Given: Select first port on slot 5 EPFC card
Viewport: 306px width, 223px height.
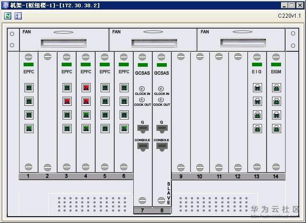Looking at the screenshot, I should [105, 88].
